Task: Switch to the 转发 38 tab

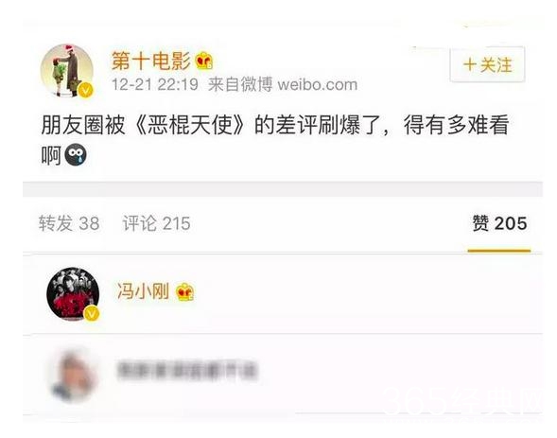Action: pos(69,223)
